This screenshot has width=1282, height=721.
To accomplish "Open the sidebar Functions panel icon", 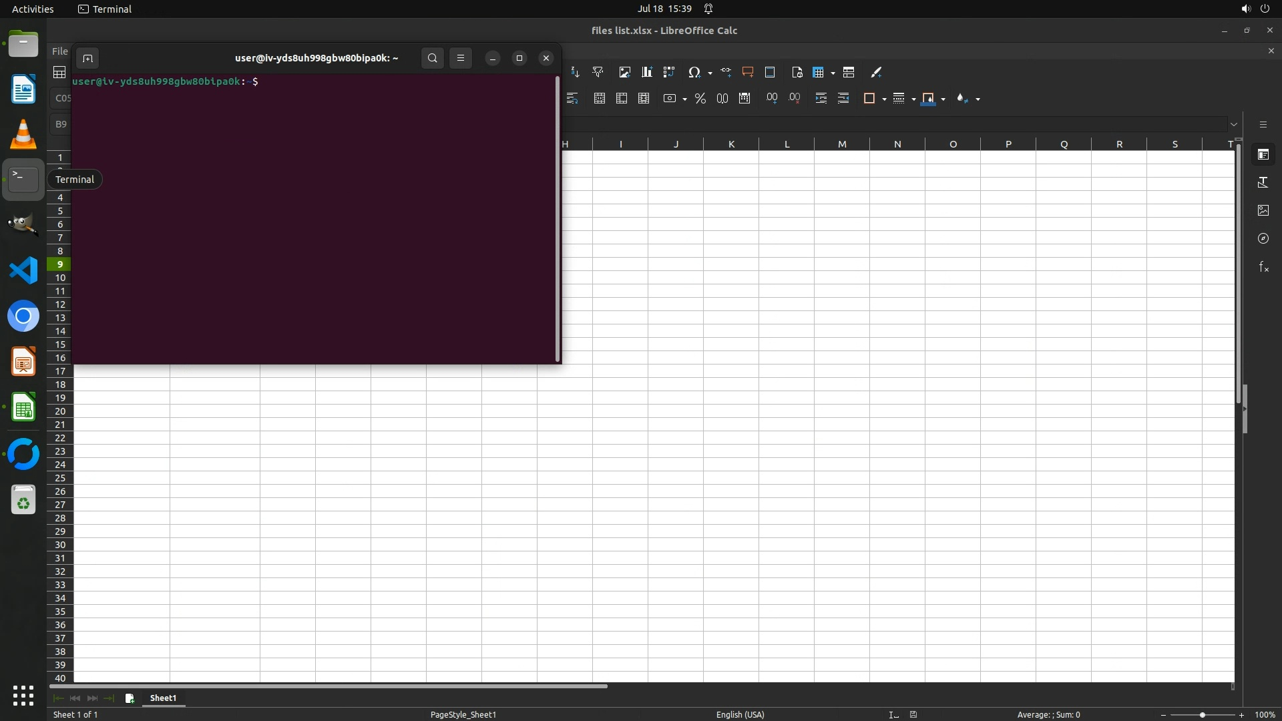I will click(x=1263, y=267).
